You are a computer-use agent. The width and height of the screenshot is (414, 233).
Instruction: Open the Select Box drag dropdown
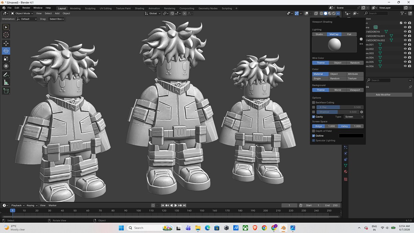pyautogui.click(x=56, y=19)
